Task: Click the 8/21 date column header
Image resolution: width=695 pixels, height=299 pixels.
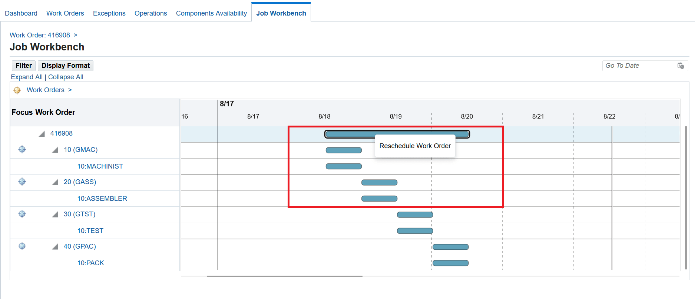Action: tap(538, 116)
